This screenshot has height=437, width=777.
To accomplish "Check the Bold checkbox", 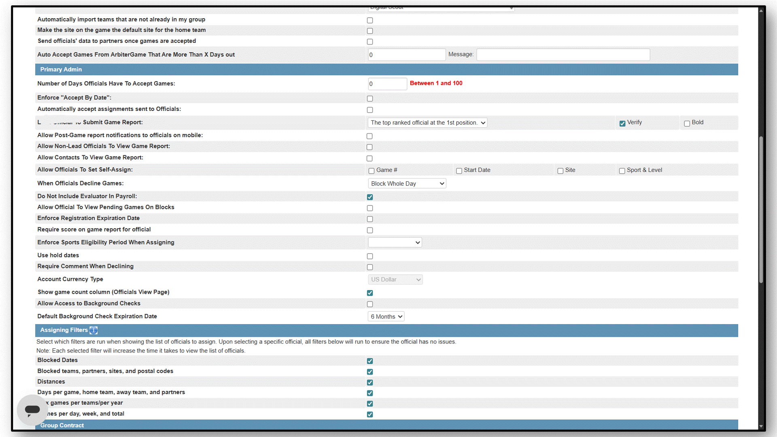I will 687,123.
